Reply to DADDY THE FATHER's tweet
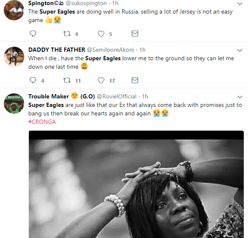Screen dimensions: 248x238 pyautogui.click(x=33, y=80)
